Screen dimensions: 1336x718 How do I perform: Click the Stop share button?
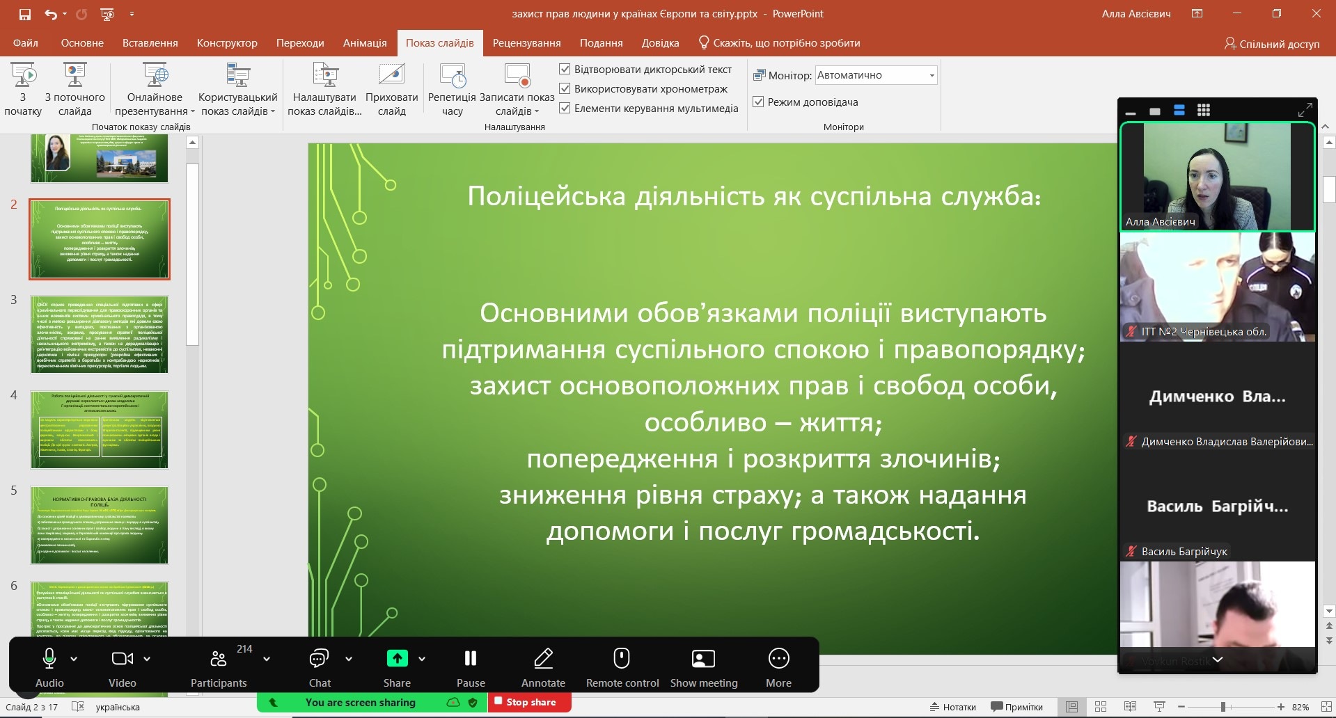pyautogui.click(x=530, y=703)
